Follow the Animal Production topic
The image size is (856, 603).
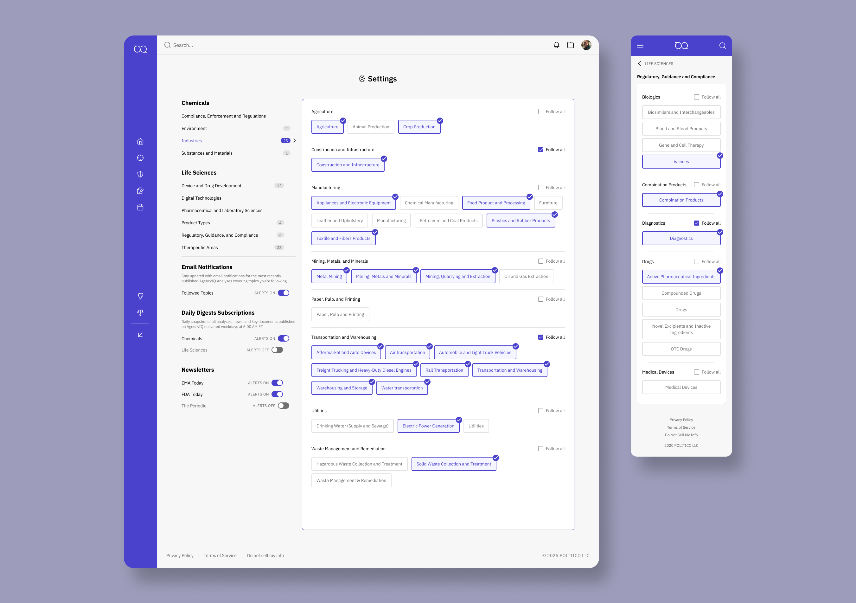(x=371, y=127)
